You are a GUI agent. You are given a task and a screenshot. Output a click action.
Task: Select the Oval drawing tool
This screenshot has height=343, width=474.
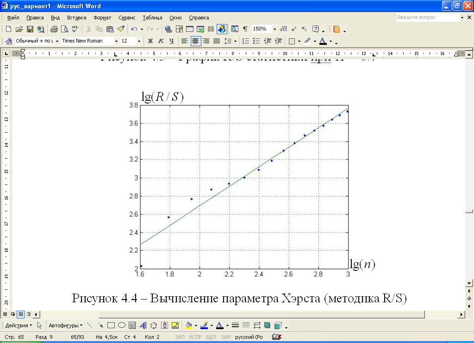pyautogui.click(x=122, y=325)
